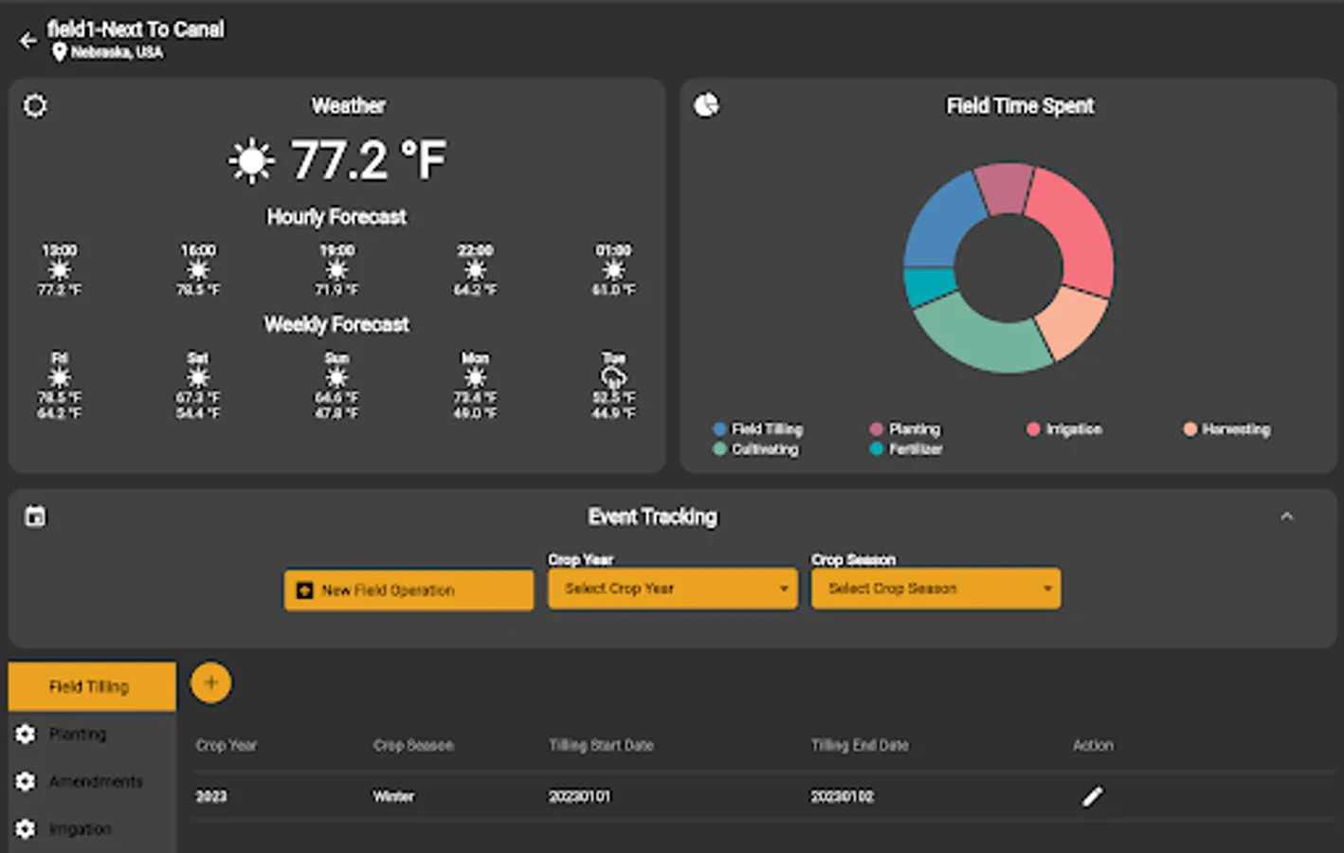Click the large current weather sun icon
Image resolution: width=1344 pixels, height=853 pixels.
coord(251,160)
